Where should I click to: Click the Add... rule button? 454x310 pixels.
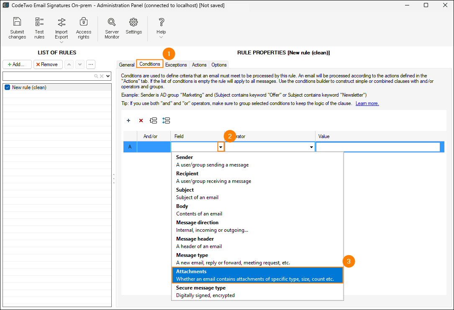17,64
